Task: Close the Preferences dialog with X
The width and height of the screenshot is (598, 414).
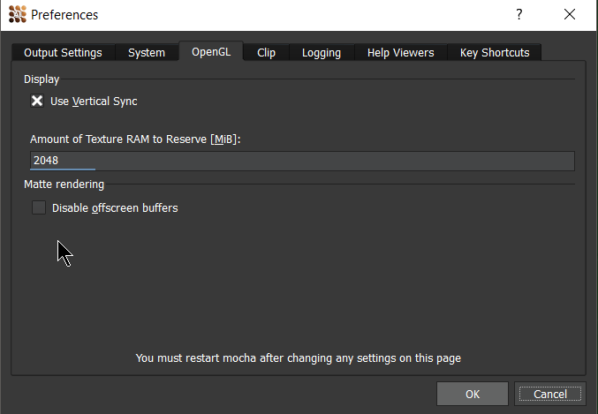Action: pyautogui.click(x=570, y=14)
